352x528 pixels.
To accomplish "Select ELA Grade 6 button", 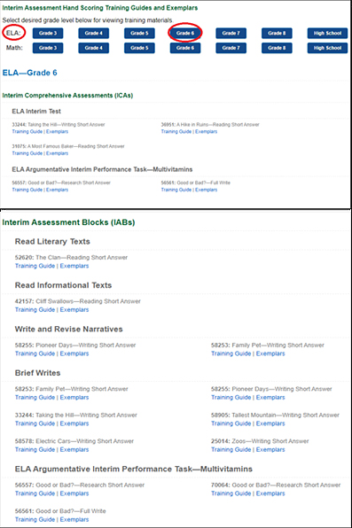I will (x=185, y=33).
